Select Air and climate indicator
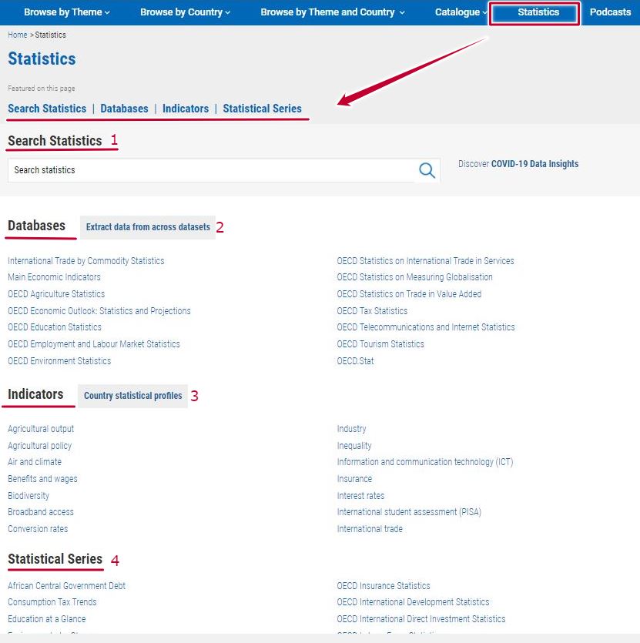Viewport: 640px width, 643px height. 35,462
